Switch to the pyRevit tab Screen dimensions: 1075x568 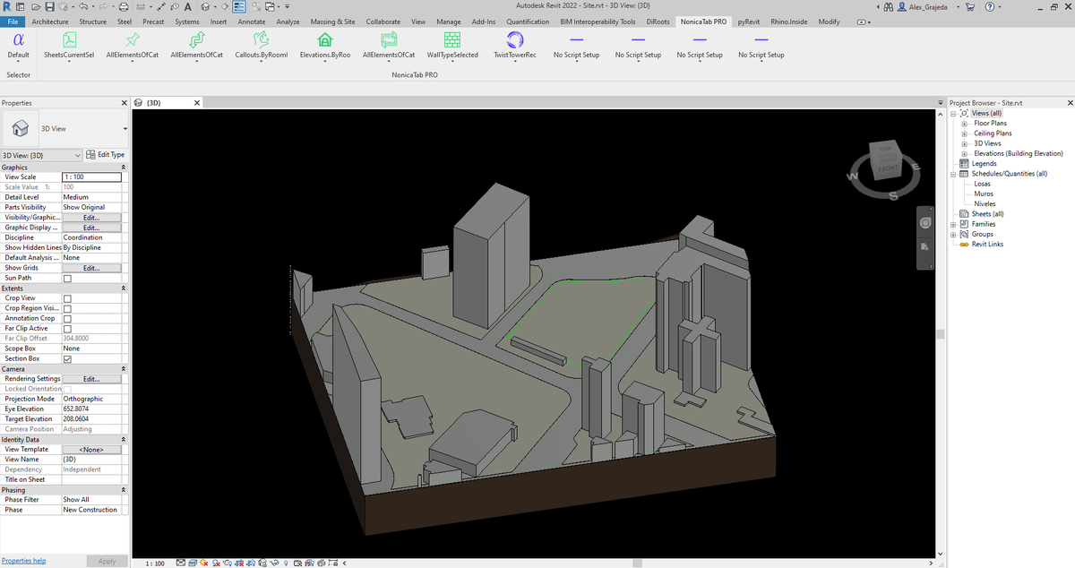pos(749,22)
